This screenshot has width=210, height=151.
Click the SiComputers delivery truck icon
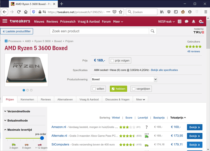[x=146, y=145]
